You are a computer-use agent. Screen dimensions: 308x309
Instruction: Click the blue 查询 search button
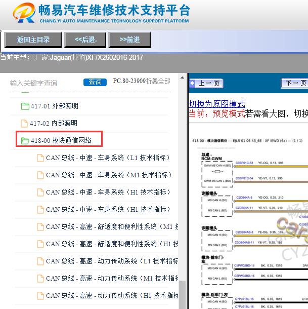[x=95, y=82]
